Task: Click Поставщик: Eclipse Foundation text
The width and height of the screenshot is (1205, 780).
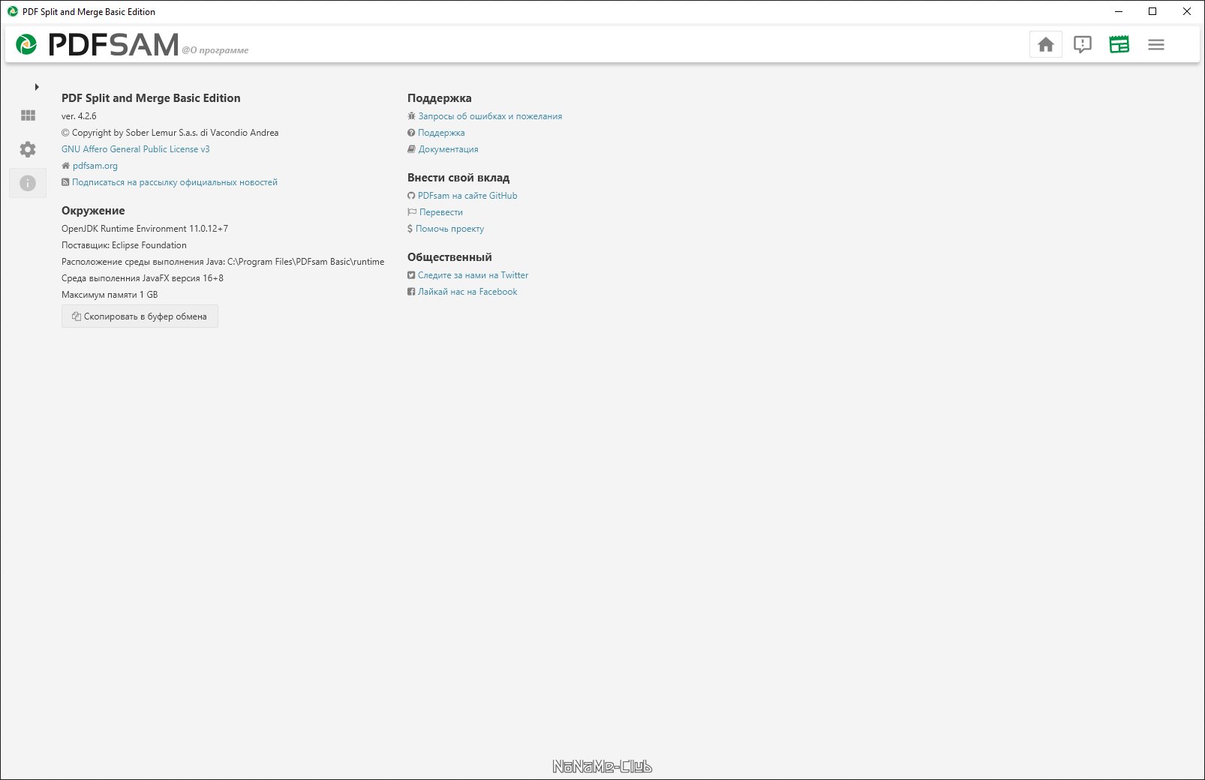Action: point(124,245)
